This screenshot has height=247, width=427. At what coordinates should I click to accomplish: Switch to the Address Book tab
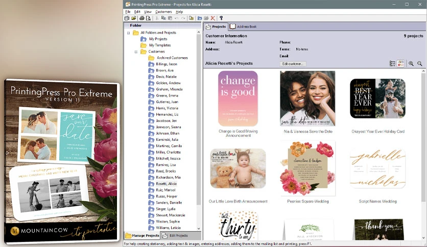point(243,27)
